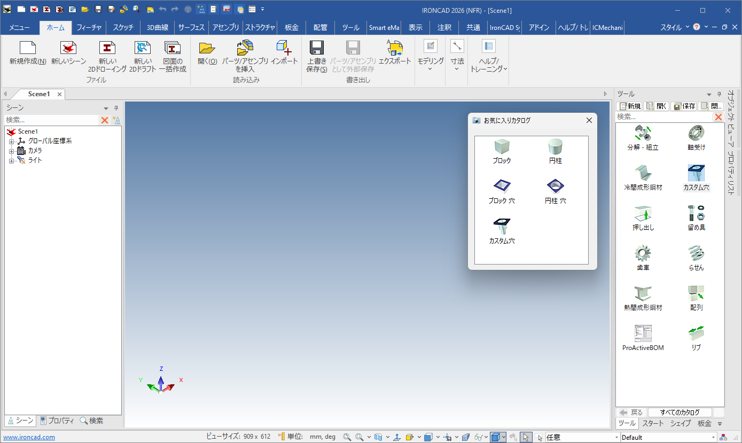Click the 熱間成形鋼材 tool icon
742x443 pixels.
point(643,293)
